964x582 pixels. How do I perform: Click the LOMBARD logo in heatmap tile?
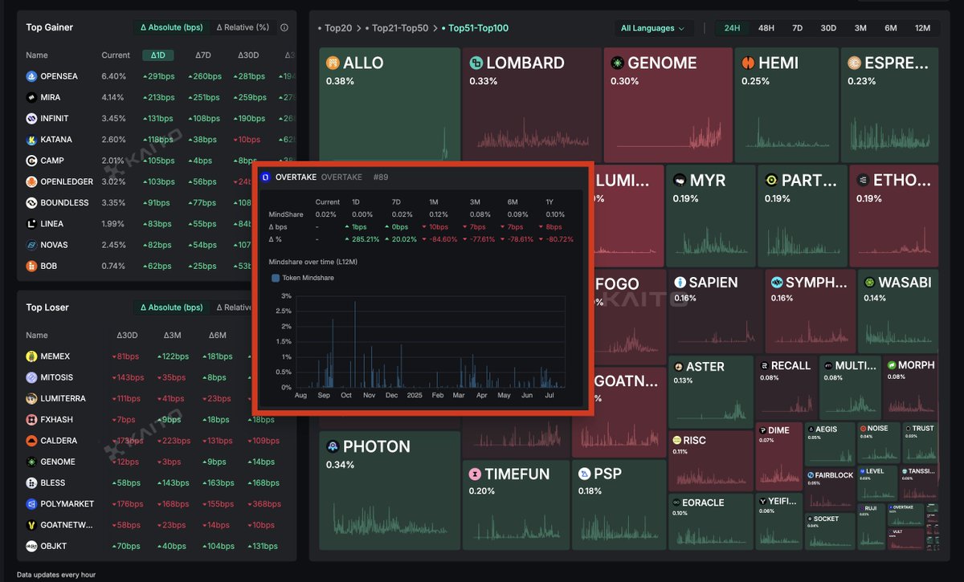tap(476, 63)
